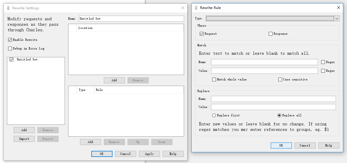
Task: Close the Rewrite Rule dialog
Action: (x=338, y=8)
